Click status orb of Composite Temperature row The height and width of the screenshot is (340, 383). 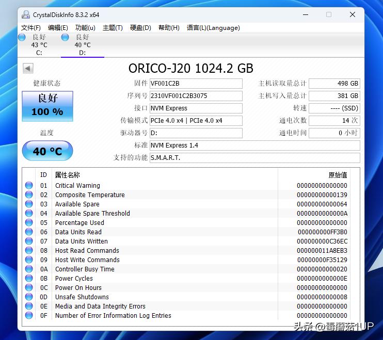[29, 195]
